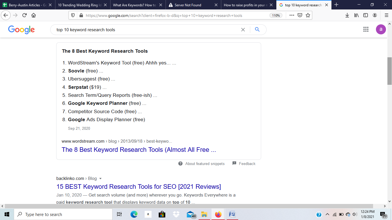
Task: Open Google account avatar 'a'
Action: (381, 29)
